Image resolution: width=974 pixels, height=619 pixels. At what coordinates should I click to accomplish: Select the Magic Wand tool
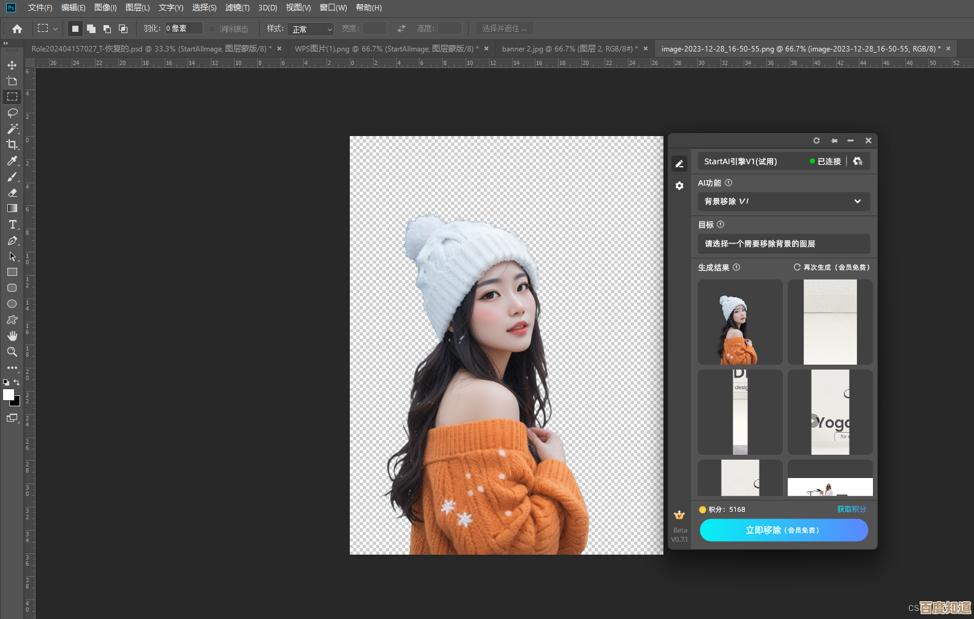tap(12, 129)
